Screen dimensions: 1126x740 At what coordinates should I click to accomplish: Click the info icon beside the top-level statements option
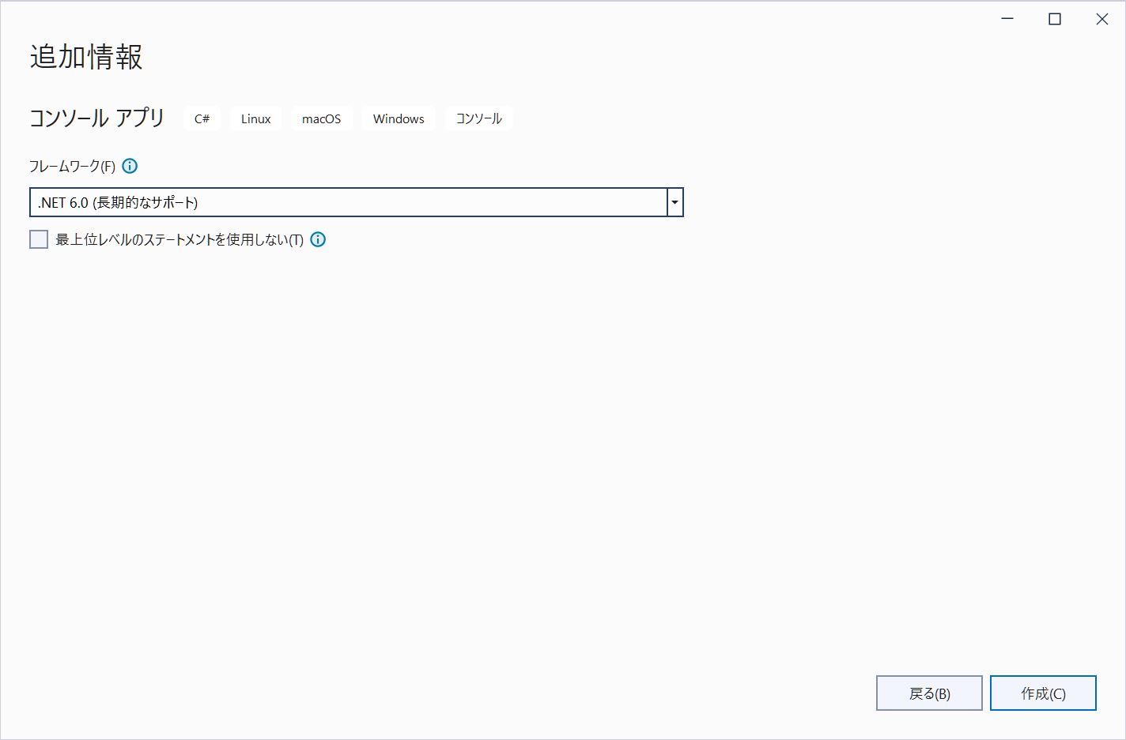tap(317, 239)
